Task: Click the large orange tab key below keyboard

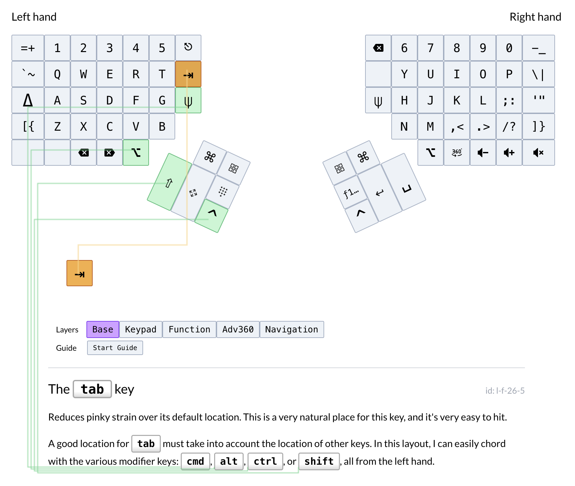Action: click(x=80, y=273)
